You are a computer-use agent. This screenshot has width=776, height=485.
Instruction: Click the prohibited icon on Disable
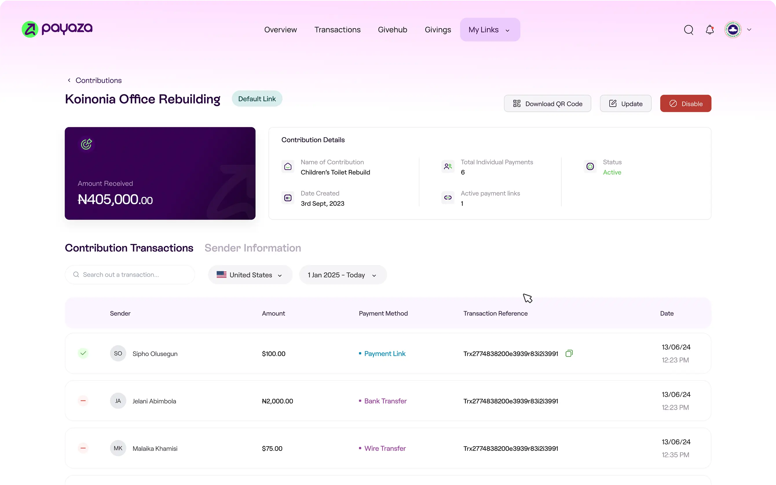click(x=673, y=104)
